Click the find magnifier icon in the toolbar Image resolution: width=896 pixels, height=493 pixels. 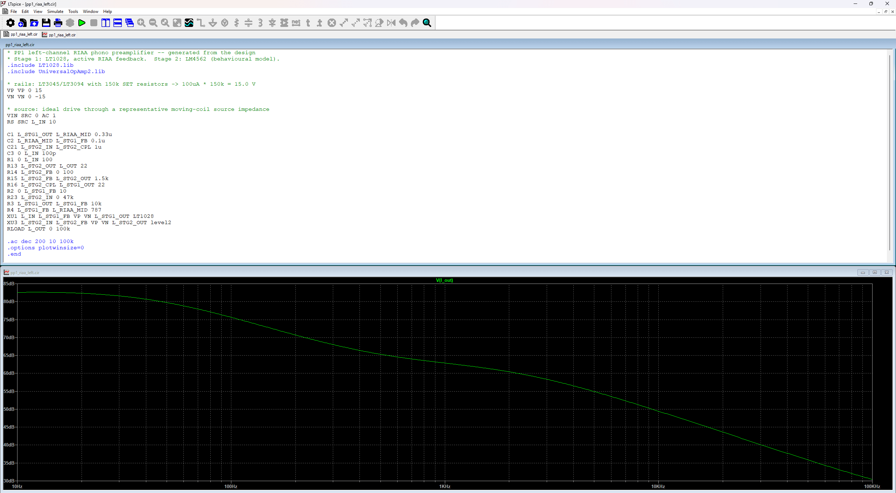tap(427, 23)
